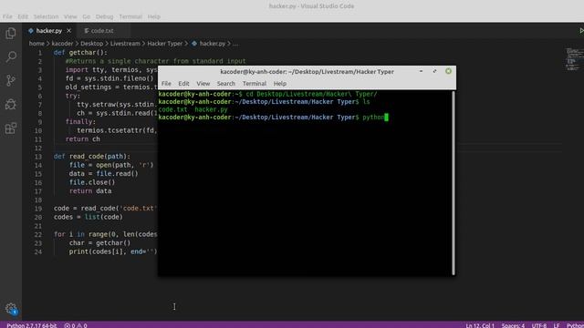Screen dimensions: 584x328
Task: Open the terminal window Terminal menu
Action: pyautogui.click(x=255, y=84)
